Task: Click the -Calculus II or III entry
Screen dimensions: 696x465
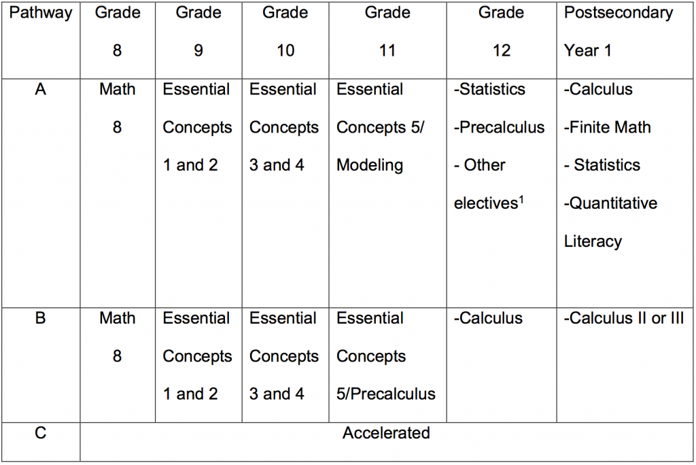Action: pyautogui.click(x=624, y=318)
